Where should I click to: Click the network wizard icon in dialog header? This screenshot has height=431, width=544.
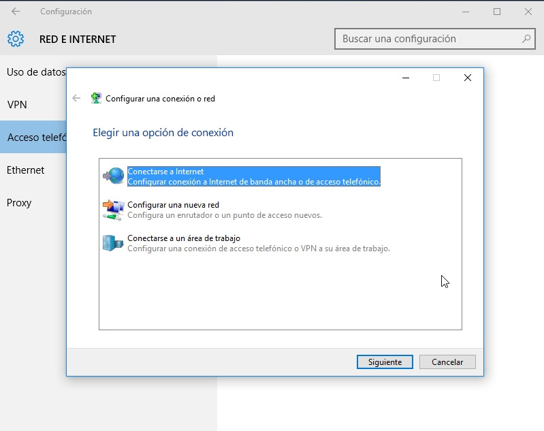point(97,98)
